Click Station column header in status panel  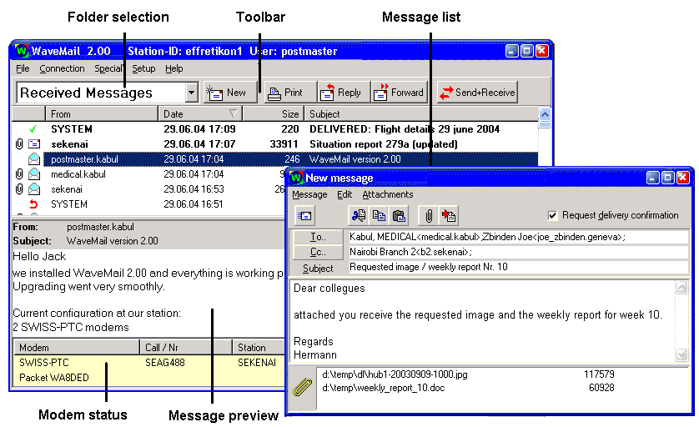(258, 348)
